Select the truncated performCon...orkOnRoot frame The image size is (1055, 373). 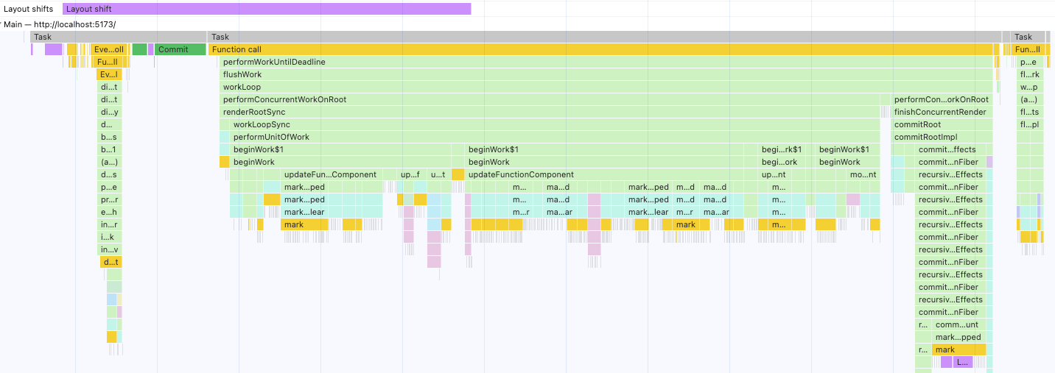pyautogui.click(x=942, y=99)
